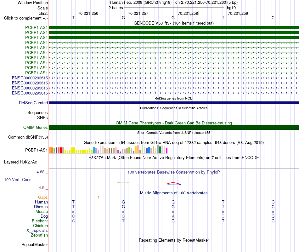
Task: Click "Gene Expression in 54 tissues" title
Action: (174, 143)
